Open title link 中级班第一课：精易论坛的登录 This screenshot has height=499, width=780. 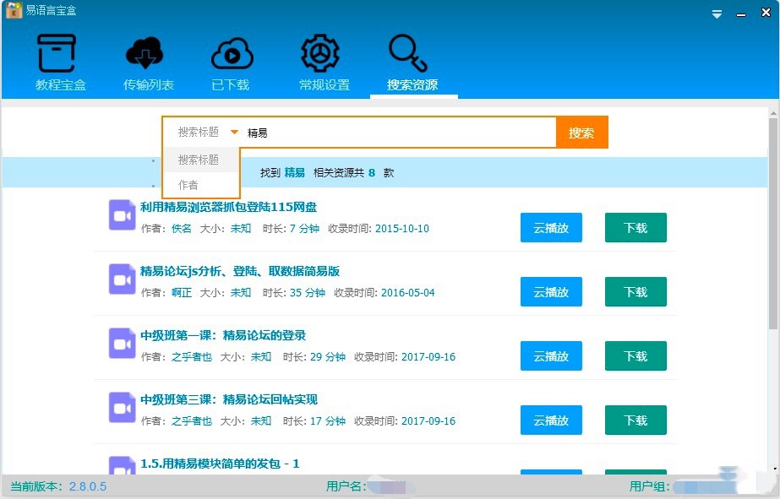pyautogui.click(x=223, y=335)
